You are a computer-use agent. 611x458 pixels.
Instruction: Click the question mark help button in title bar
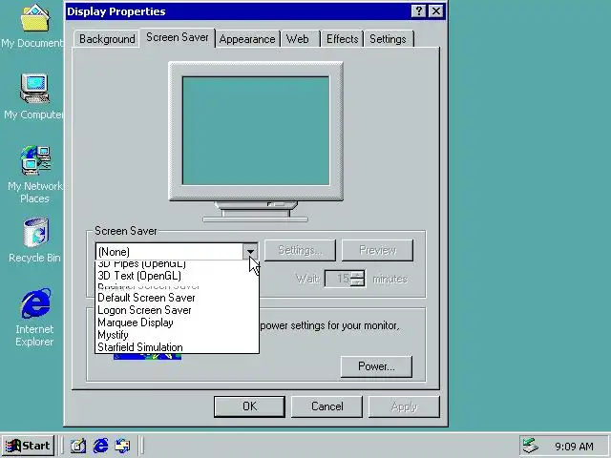pos(418,10)
